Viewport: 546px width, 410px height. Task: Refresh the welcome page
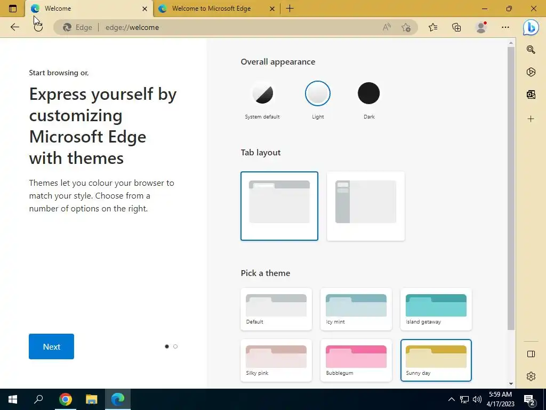pos(38,27)
